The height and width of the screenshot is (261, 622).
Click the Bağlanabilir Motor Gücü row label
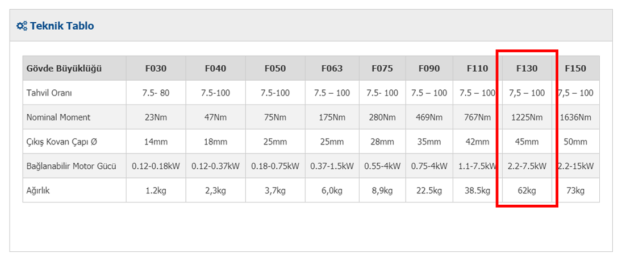(71, 166)
